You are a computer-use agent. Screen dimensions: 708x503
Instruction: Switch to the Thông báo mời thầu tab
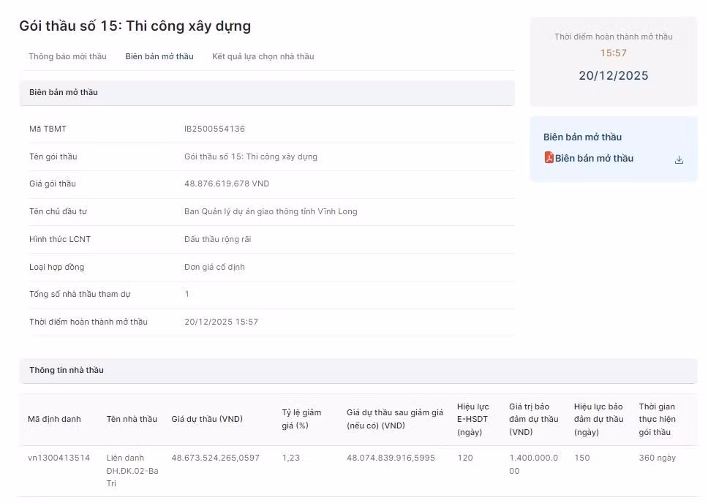click(67, 56)
